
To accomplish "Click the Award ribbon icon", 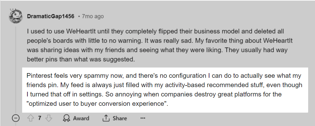I will 66,118.
